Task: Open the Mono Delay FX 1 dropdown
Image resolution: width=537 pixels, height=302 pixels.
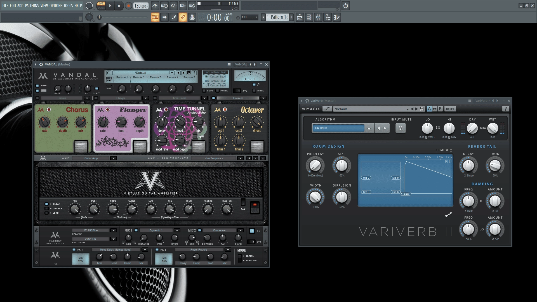Action: click(x=145, y=250)
